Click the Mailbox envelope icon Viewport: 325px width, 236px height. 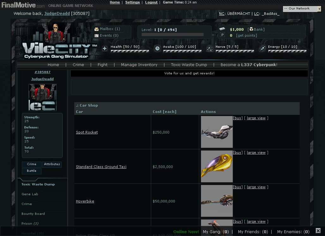click(x=96, y=29)
